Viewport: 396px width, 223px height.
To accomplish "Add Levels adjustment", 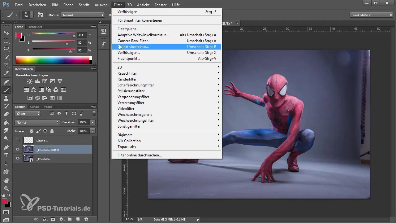I will click(37, 81).
